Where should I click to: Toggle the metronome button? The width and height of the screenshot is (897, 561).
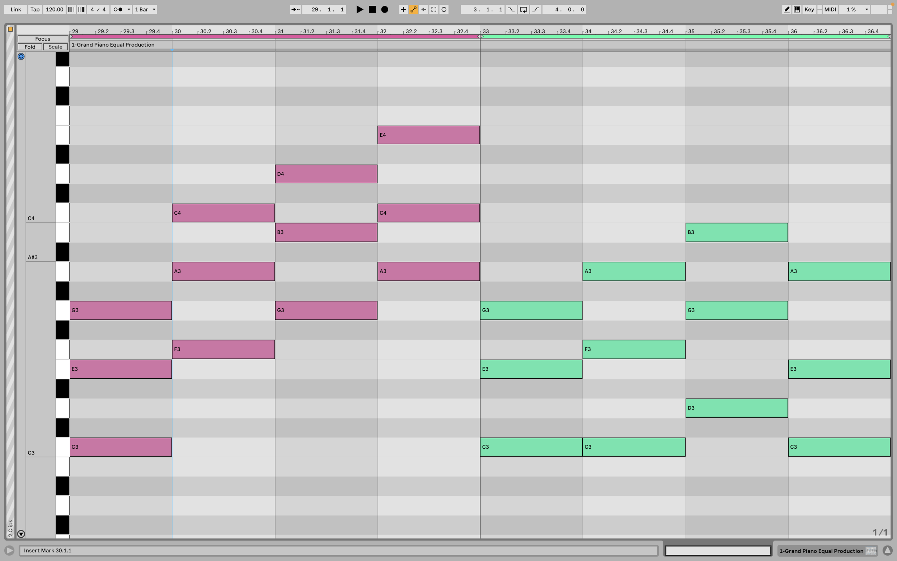coord(118,10)
